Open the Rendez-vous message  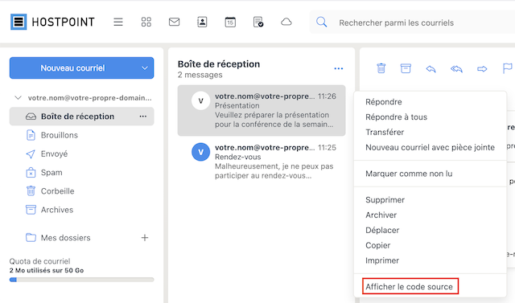262,162
